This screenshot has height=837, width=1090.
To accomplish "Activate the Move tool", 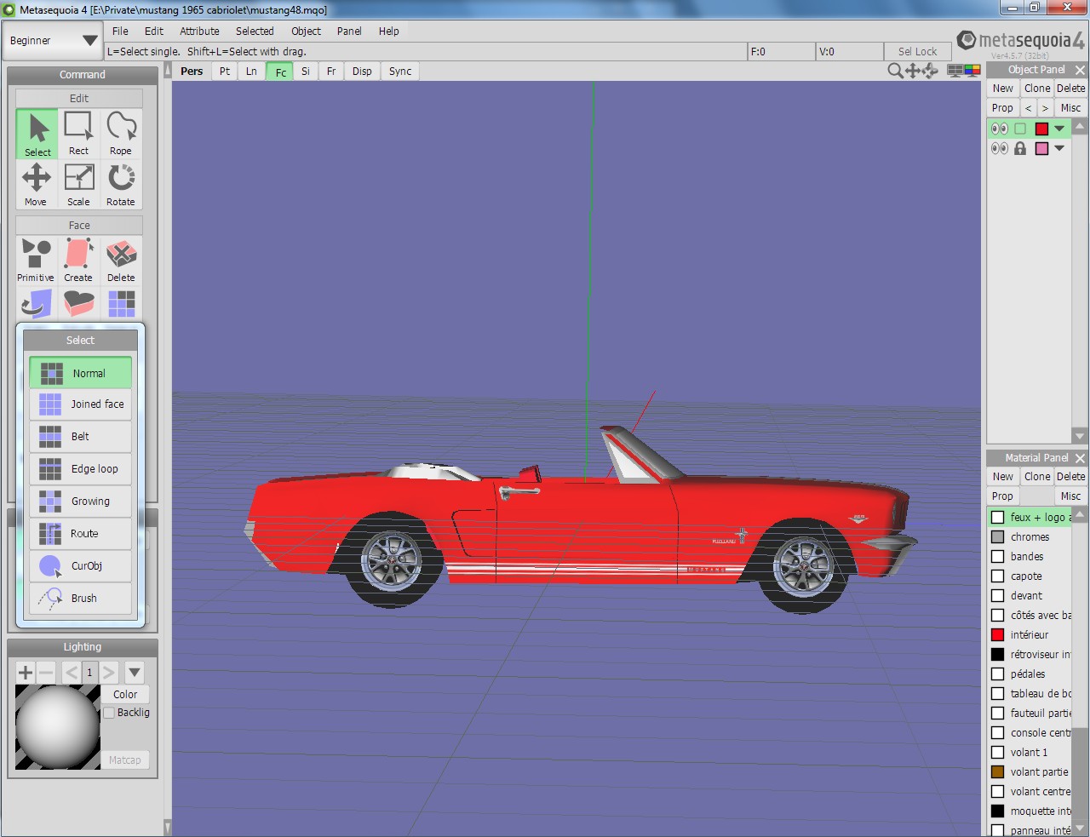I will tap(36, 185).
